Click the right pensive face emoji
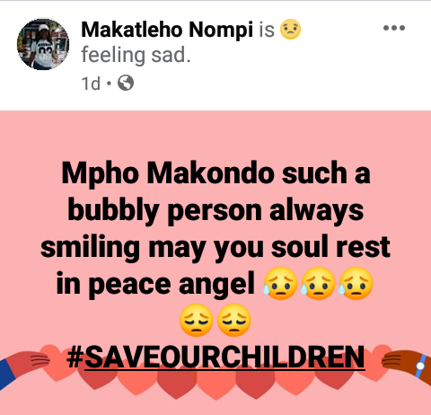The height and width of the screenshot is (415, 431). [x=234, y=320]
